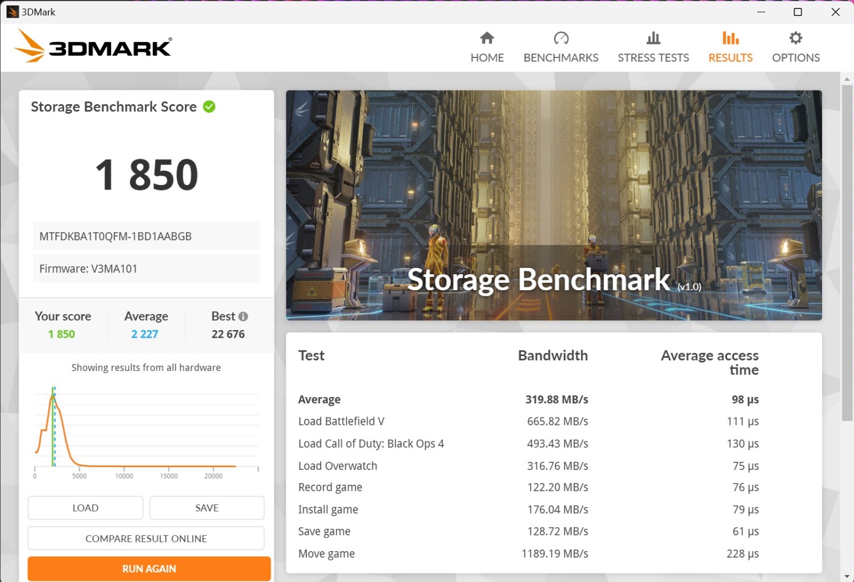Click the Results bars icon

730,38
